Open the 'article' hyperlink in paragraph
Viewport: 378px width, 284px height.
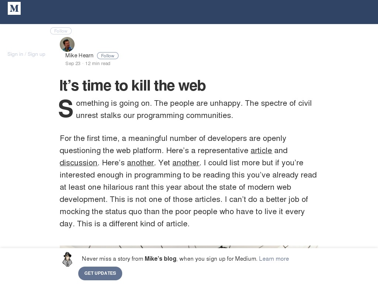pyautogui.click(x=261, y=151)
